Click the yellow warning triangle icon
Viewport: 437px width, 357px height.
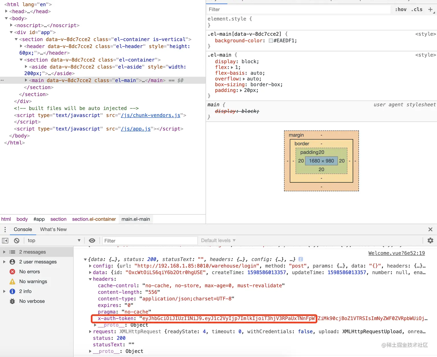tap(12, 281)
